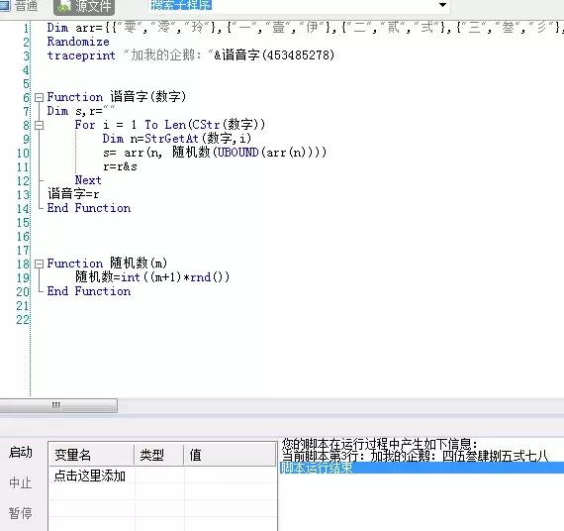
Task: Click the 中止 button
Action: 21,482
